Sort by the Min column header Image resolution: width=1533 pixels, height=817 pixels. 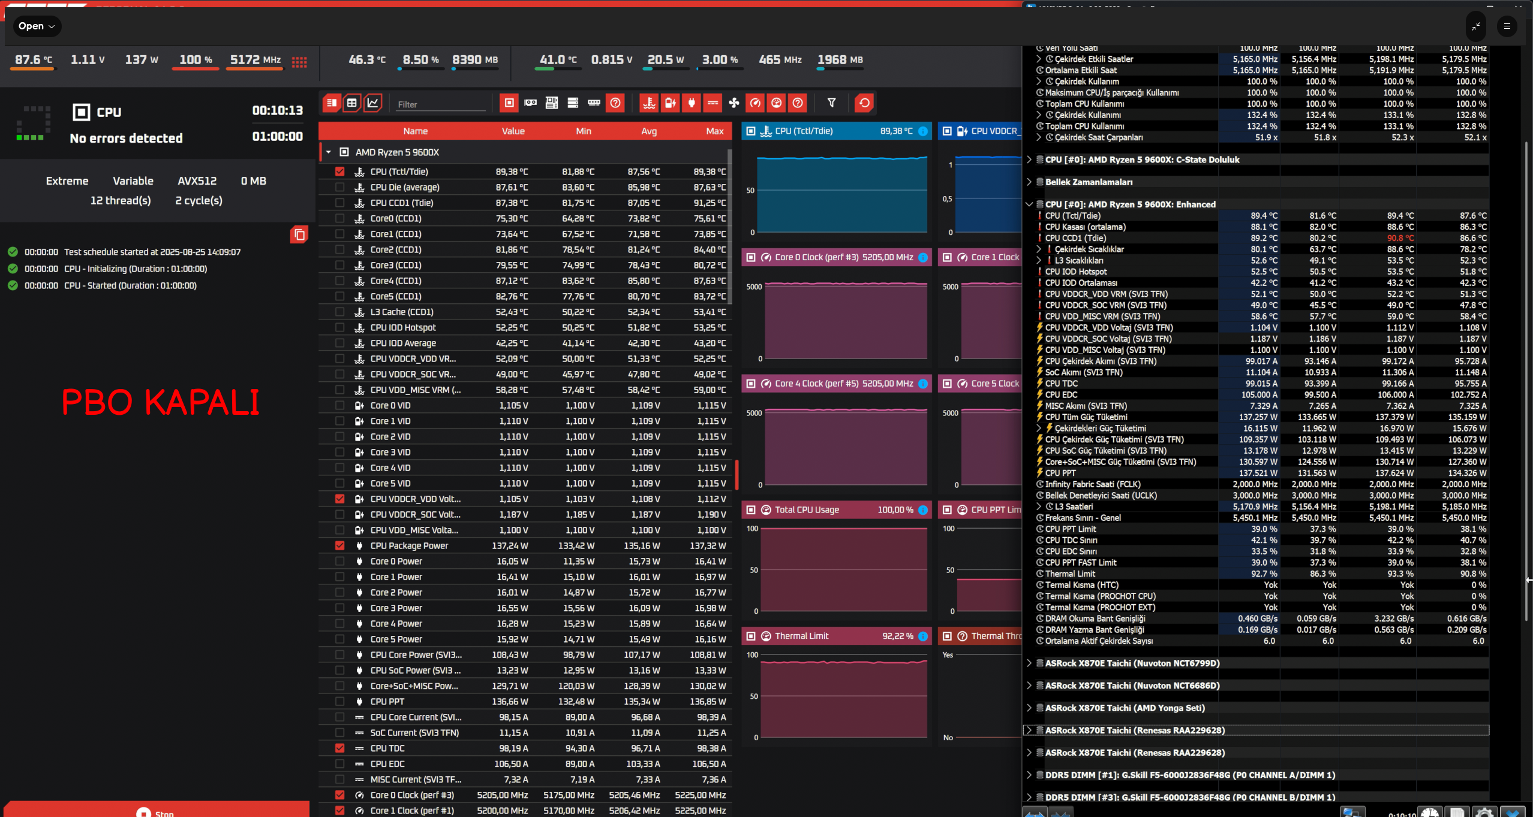click(584, 131)
